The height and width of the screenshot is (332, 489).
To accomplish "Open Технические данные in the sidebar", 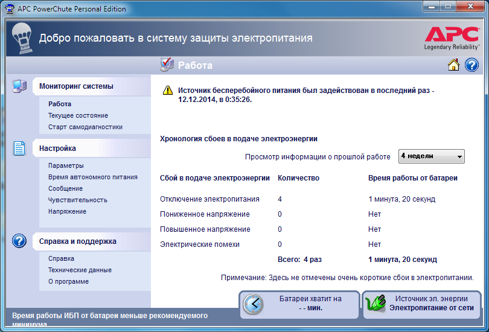I will [80, 270].
